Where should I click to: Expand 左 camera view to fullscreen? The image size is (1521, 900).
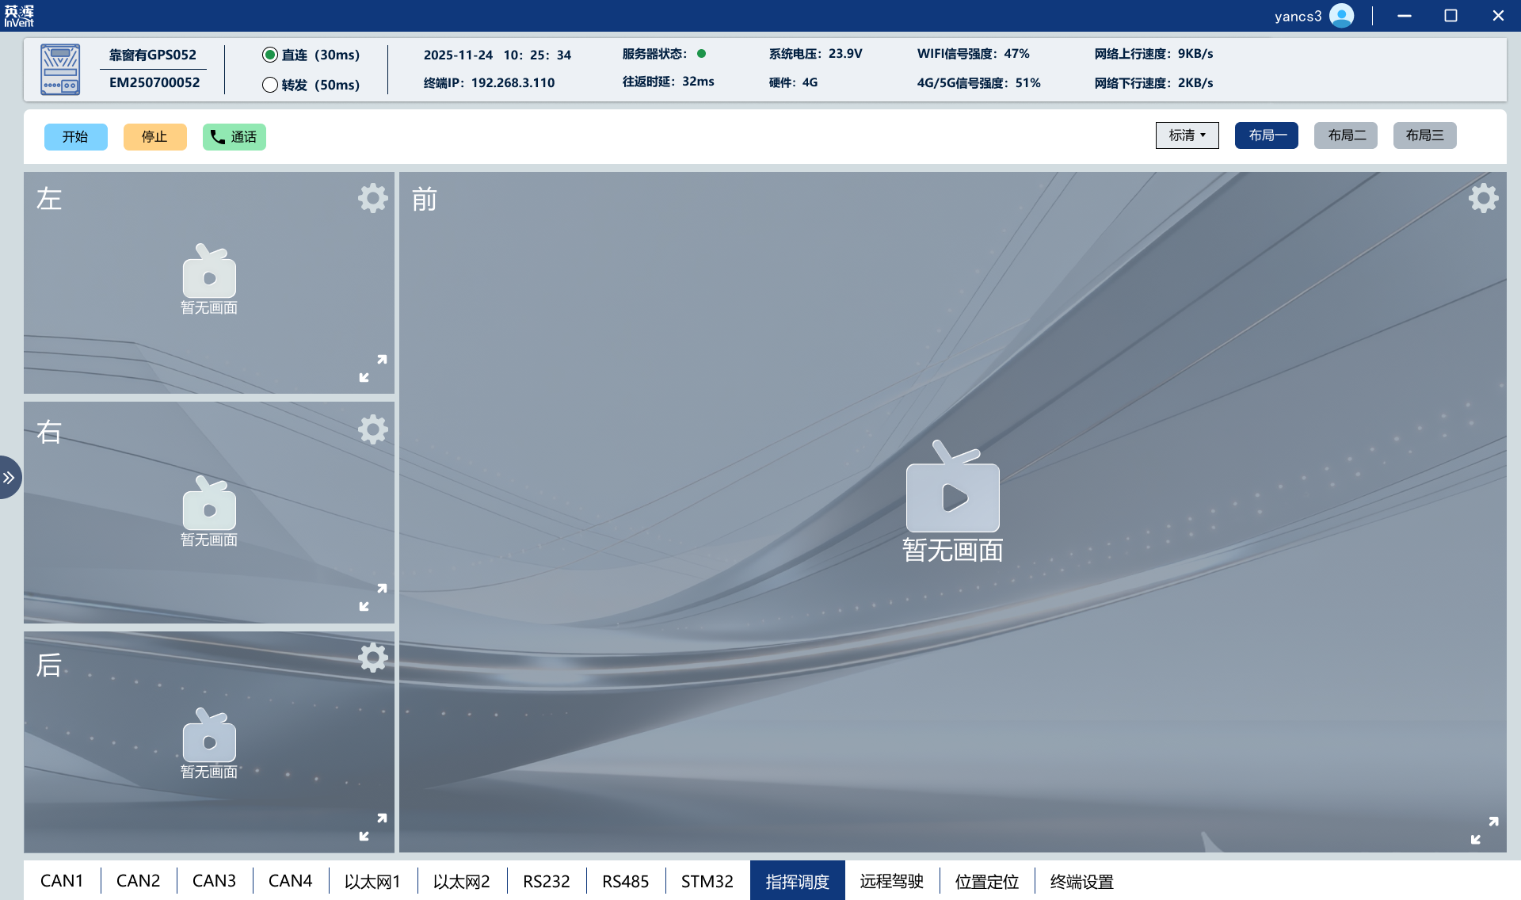(x=373, y=368)
